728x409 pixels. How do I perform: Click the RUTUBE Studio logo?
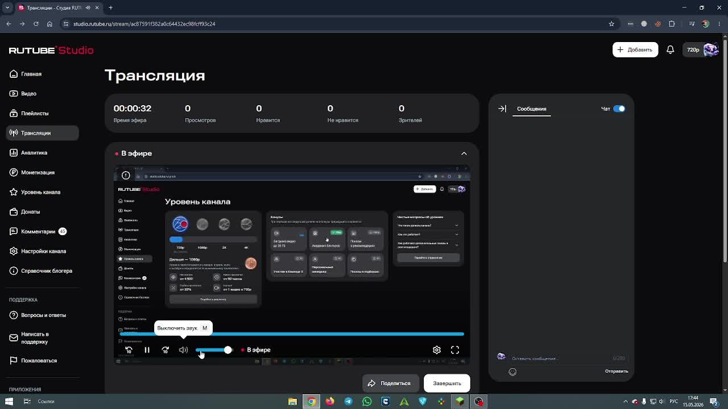point(51,50)
